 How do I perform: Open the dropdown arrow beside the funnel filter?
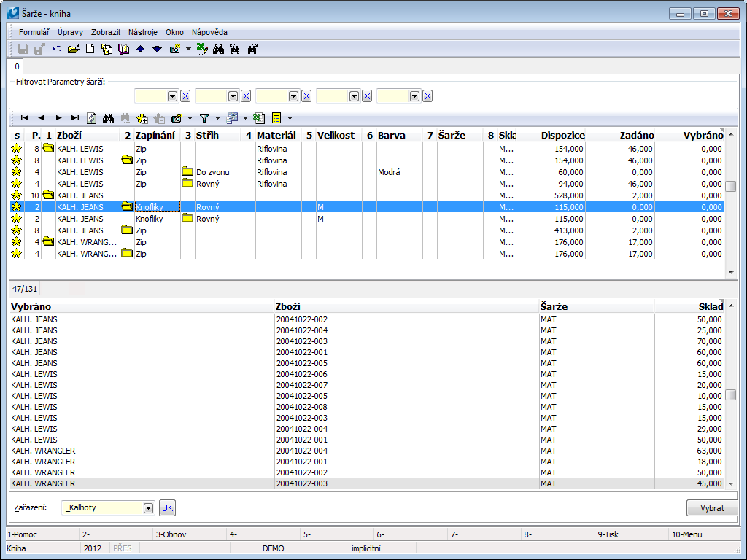click(x=217, y=117)
